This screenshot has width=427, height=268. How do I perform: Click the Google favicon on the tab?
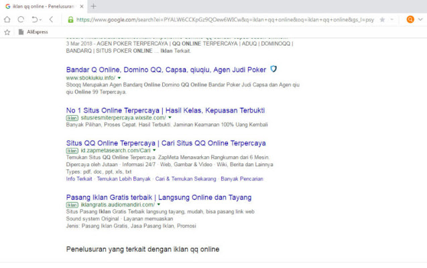pyautogui.click(x=8, y=6)
